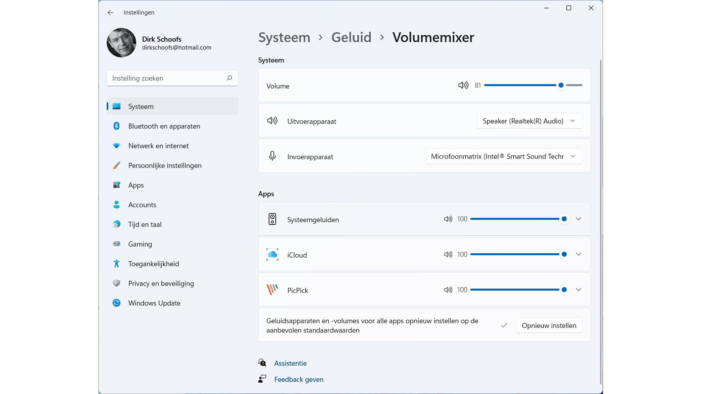Screen dimensions: 701x394
Task: Click the back arrow in Instellingen
Action: point(111,13)
